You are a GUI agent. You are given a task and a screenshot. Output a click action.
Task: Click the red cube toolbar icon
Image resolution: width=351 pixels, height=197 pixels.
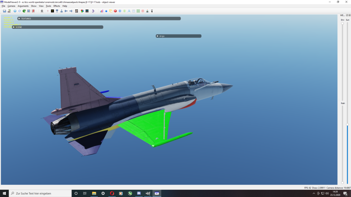[115, 11]
